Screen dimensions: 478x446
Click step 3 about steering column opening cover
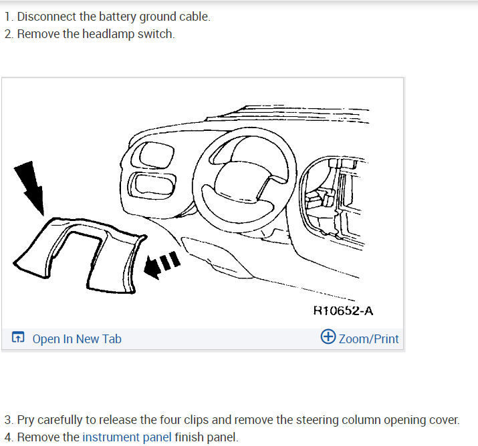click(x=232, y=420)
